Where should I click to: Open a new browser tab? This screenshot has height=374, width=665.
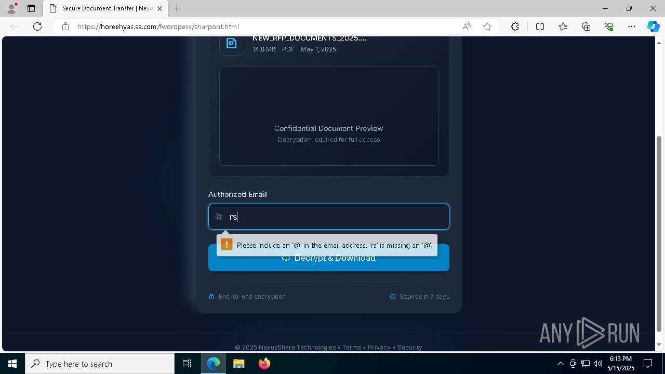pos(177,8)
